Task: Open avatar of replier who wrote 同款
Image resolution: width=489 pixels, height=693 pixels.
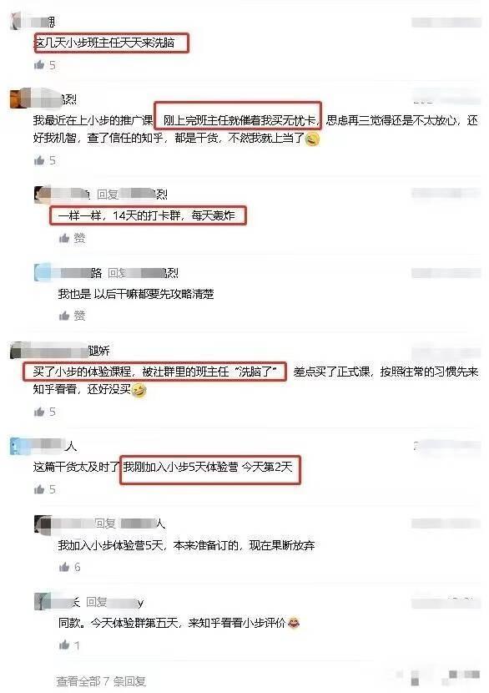Action: (x=43, y=602)
